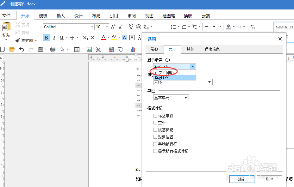This screenshot has width=294, height=187.
Task: Click the chart insertion icon
Action: click(x=133, y=49)
